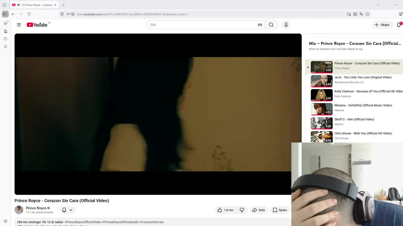Open picture-in-picture icon in address bar
This screenshot has height=226, width=403.
(349, 14)
